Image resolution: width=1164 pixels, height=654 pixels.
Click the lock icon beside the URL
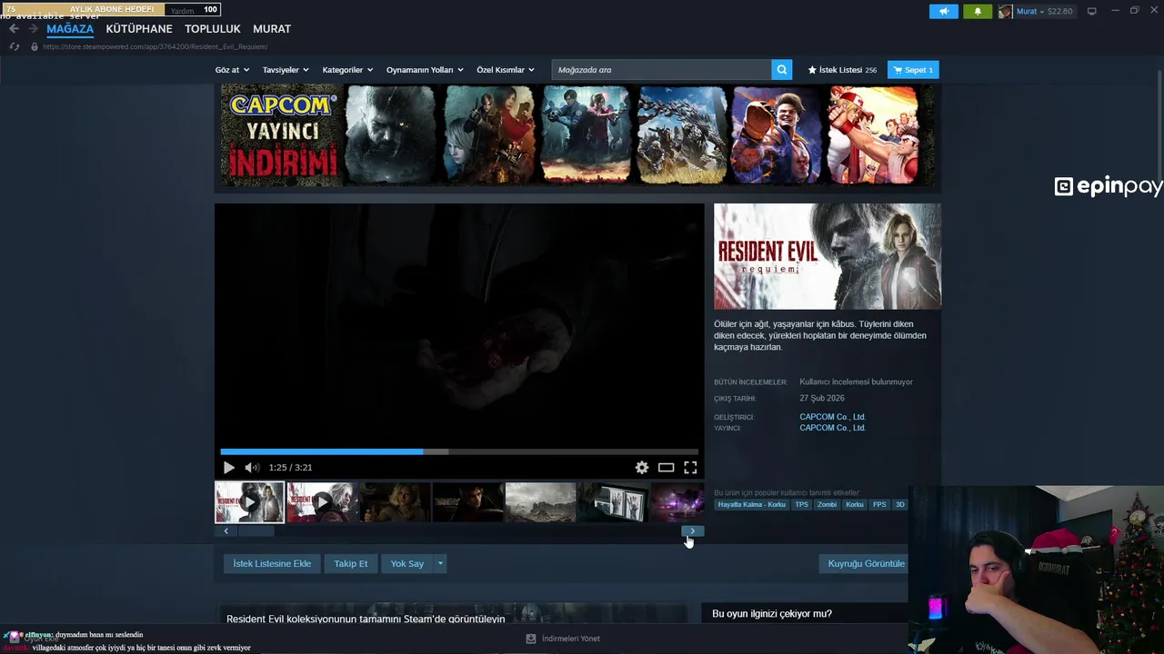click(35, 46)
